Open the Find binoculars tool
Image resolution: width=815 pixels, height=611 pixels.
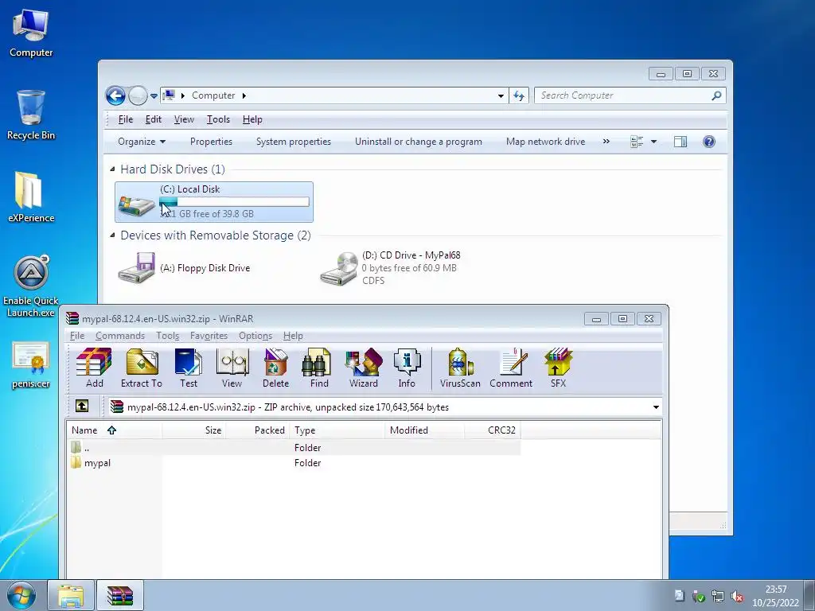coord(319,368)
